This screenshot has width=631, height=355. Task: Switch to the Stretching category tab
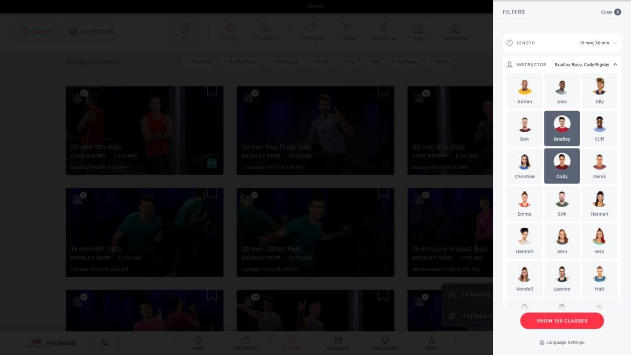[x=383, y=31]
